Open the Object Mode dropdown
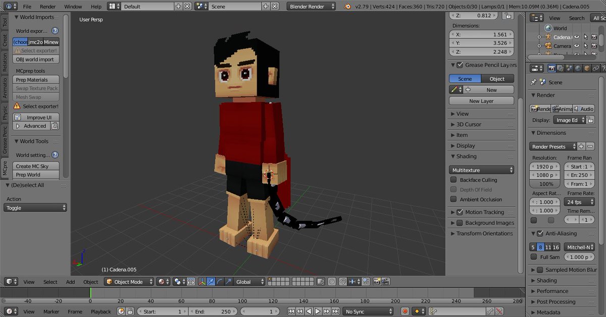 129,282
